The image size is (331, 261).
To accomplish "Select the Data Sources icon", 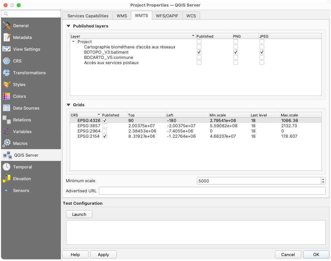I will (7, 108).
